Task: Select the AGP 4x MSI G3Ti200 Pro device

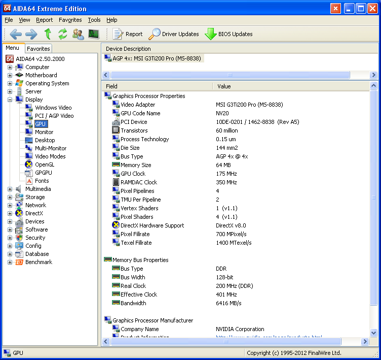Action: click(x=154, y=58)
